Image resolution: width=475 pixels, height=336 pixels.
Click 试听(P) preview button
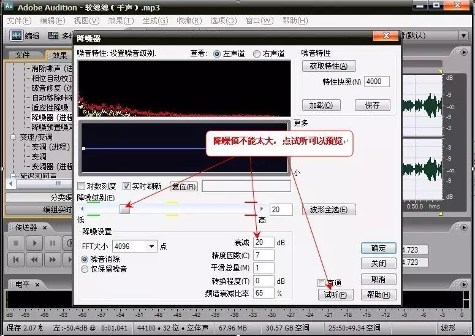click(x=336, y=294)
